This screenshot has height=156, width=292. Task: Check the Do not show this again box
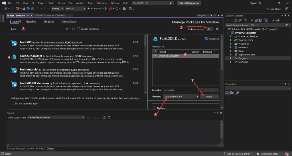pyautogui.click(x=12, y=103)
